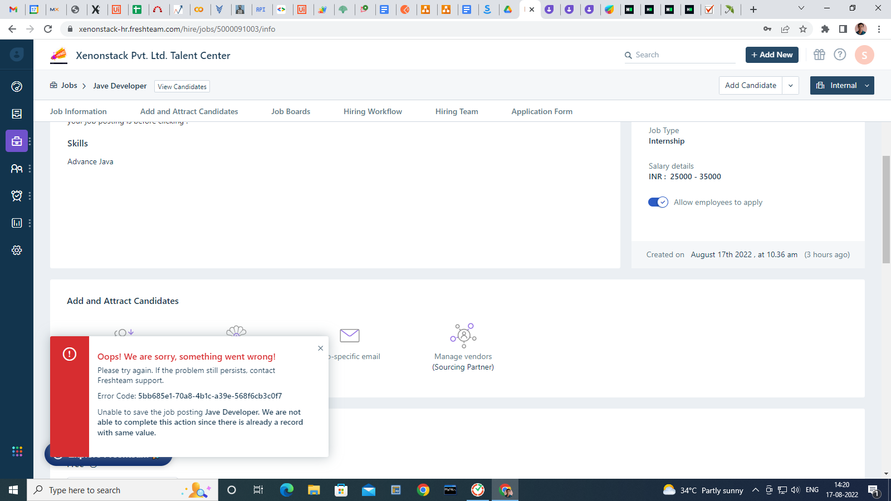Switch to the Application Form tab
891x501 pixels.
point(542,111)
